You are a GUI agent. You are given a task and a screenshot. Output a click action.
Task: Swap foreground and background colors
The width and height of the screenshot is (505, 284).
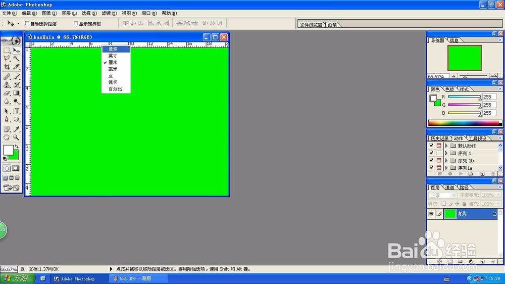(x=17, y=147)
